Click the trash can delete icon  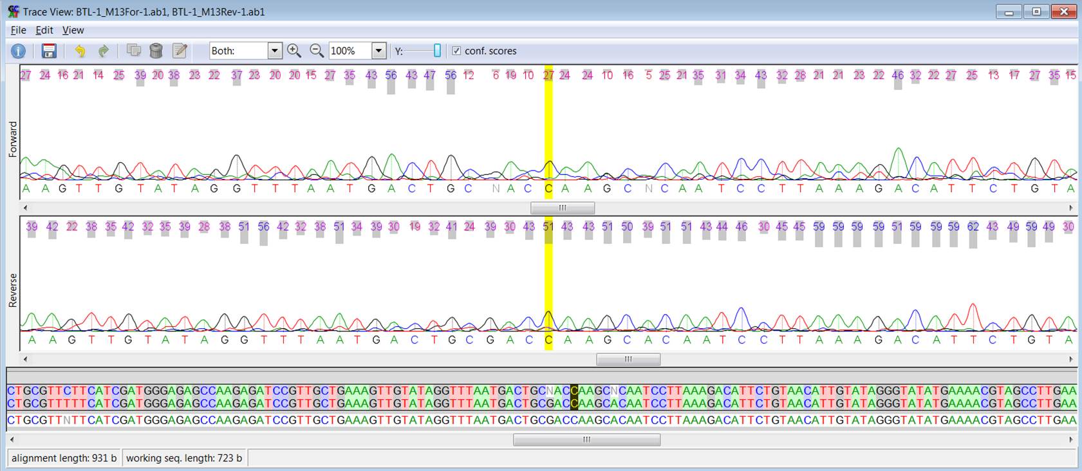click(x=156, y=51)
